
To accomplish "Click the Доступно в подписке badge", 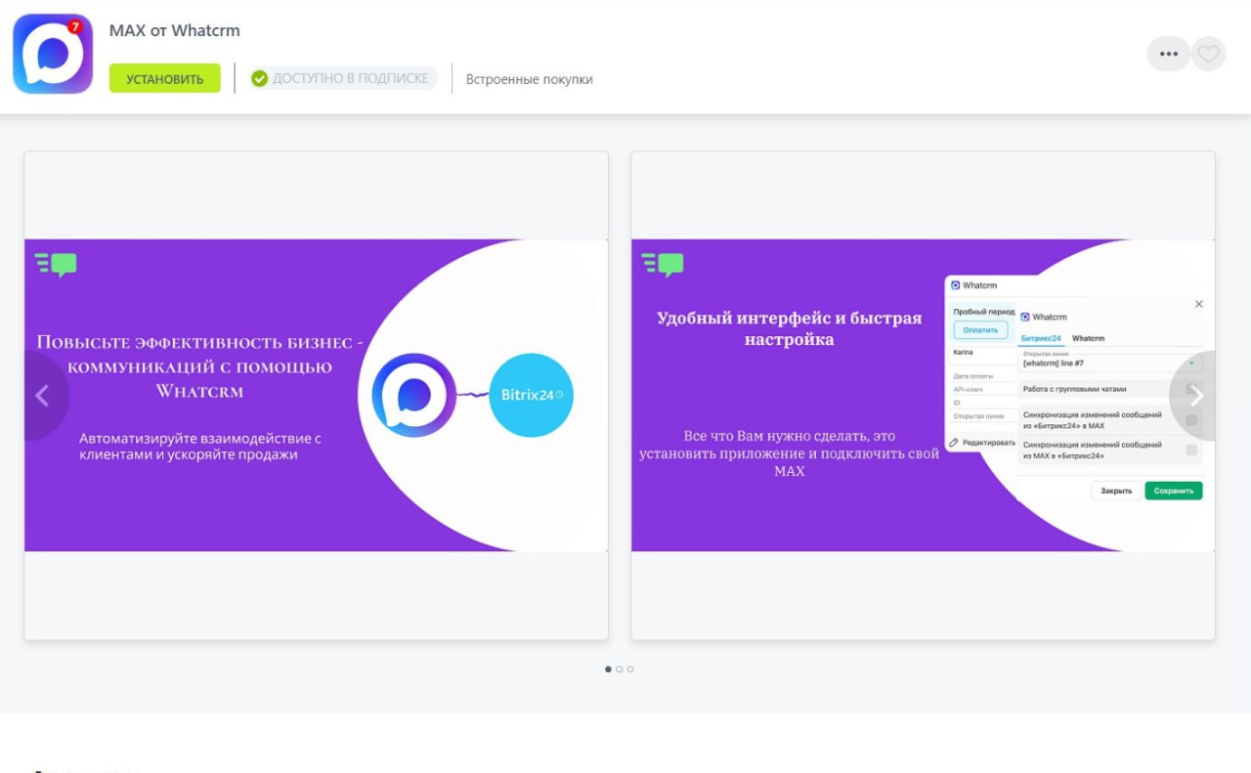I will click(x=343, y=78).
